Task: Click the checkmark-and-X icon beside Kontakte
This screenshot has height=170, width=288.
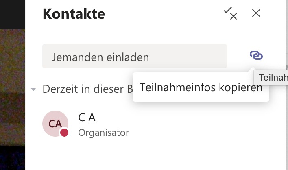Action: click(230, 14)
